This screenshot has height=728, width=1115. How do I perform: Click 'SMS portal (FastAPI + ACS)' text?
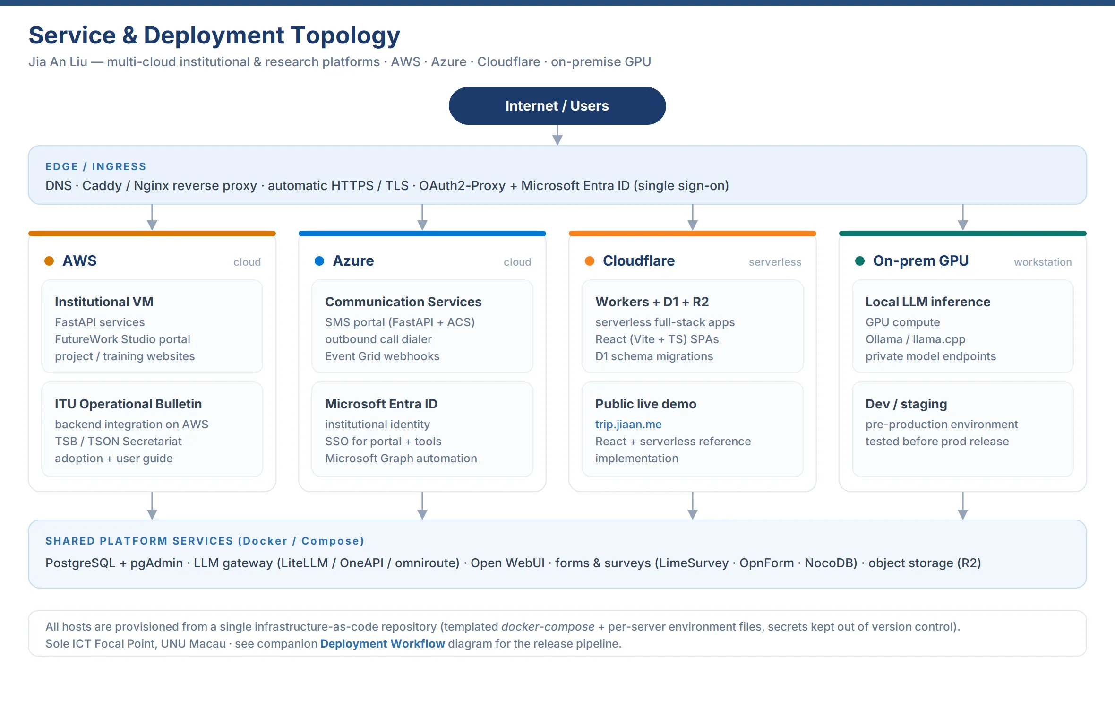[x=400, y=322]
